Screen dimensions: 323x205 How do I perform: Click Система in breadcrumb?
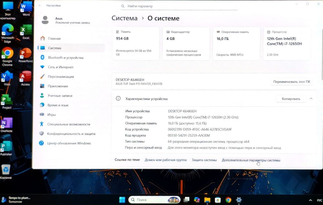[x=124, y=18]
